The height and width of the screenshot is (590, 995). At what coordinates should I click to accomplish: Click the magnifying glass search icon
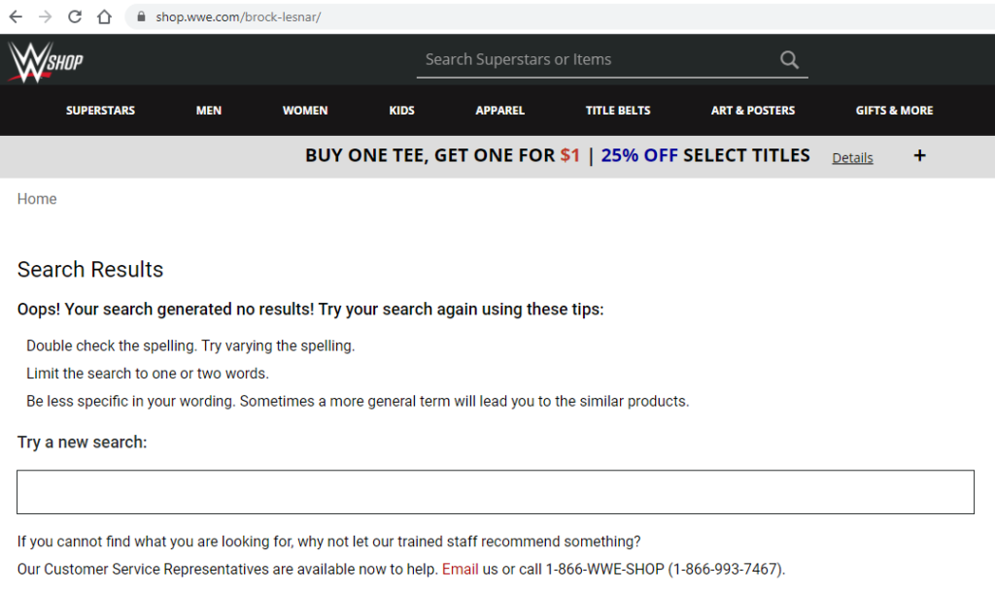(789, 59)
